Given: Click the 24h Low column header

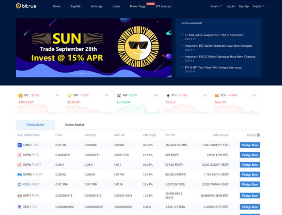Looking at the screenshot, I should tap(119, 135).
